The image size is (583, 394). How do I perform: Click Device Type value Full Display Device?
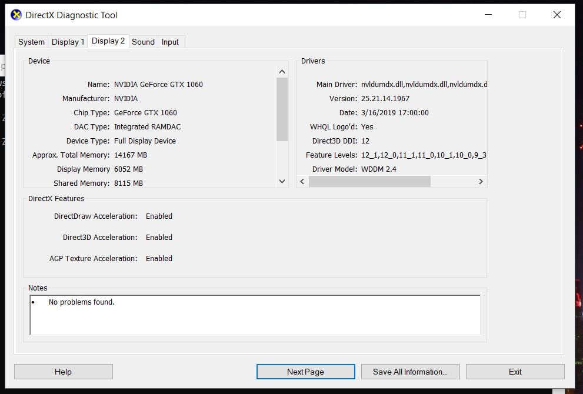pyautogui.click(x=145, y=141)
